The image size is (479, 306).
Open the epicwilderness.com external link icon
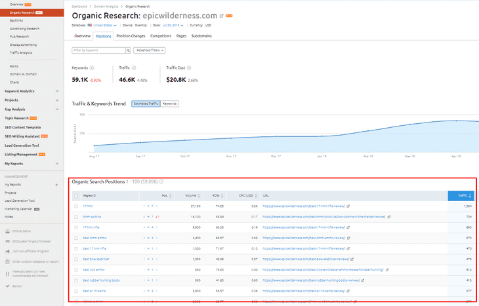222,16
